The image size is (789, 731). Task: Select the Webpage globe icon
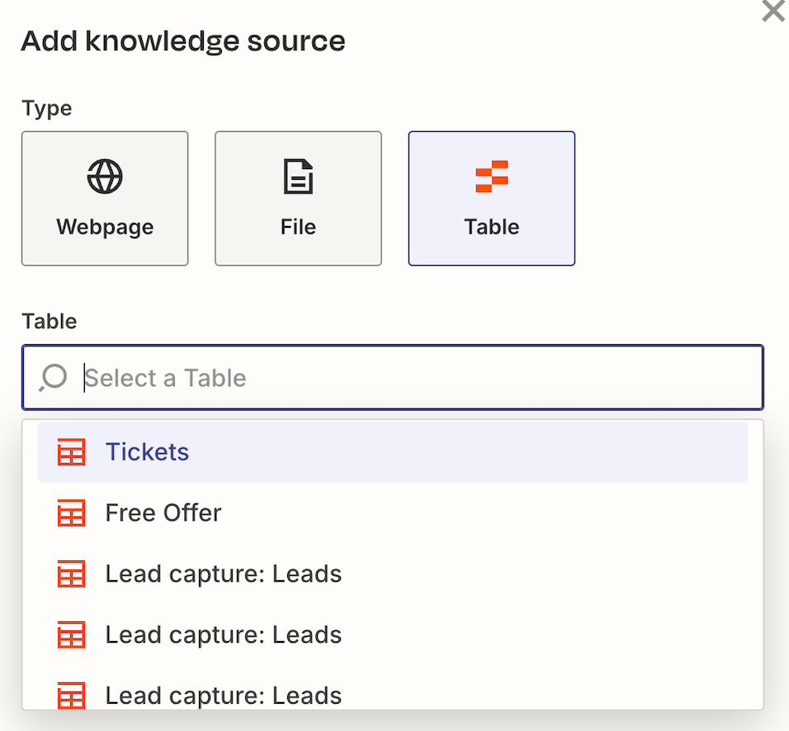click(105, 177)
